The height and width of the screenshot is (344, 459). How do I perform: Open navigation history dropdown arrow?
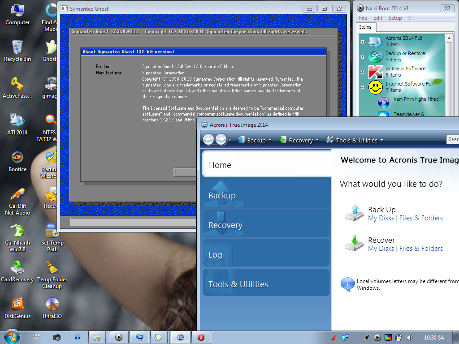[x=230, y=140]
